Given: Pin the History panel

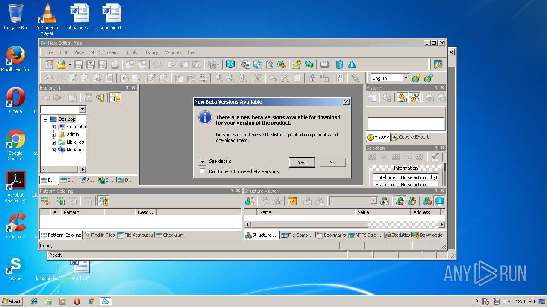Looking at the screenshot, I should 436,88.
